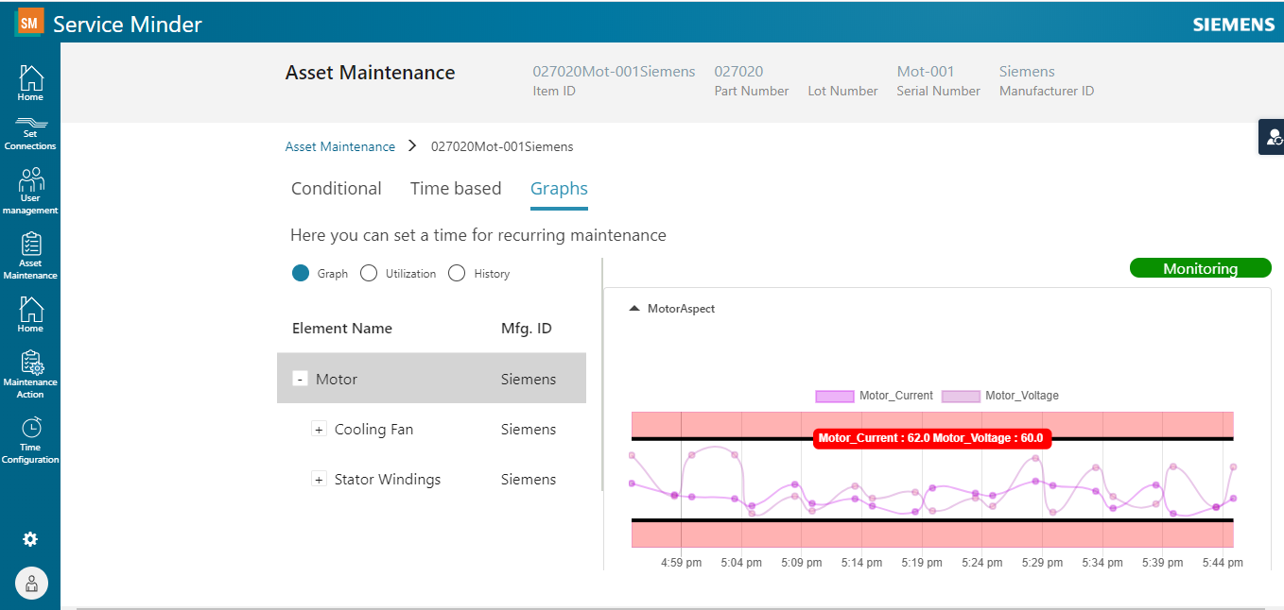Click the green Monitoring button

[x=1201, y=268]
